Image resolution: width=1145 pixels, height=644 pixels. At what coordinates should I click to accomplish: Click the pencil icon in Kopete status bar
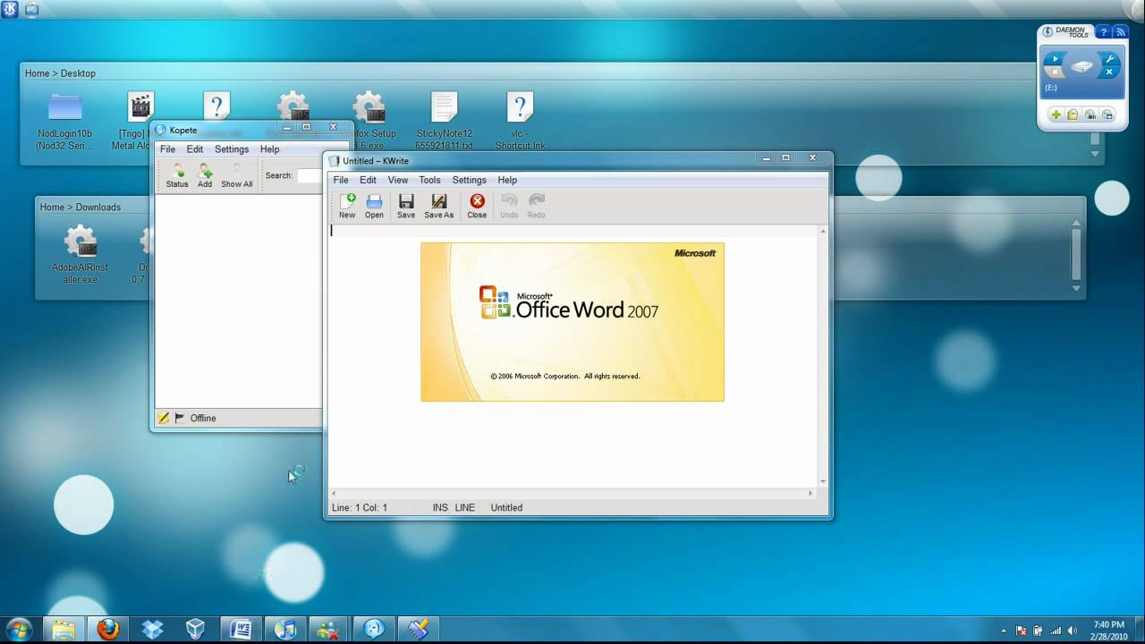pyautogui.click(x=164, y=418)
